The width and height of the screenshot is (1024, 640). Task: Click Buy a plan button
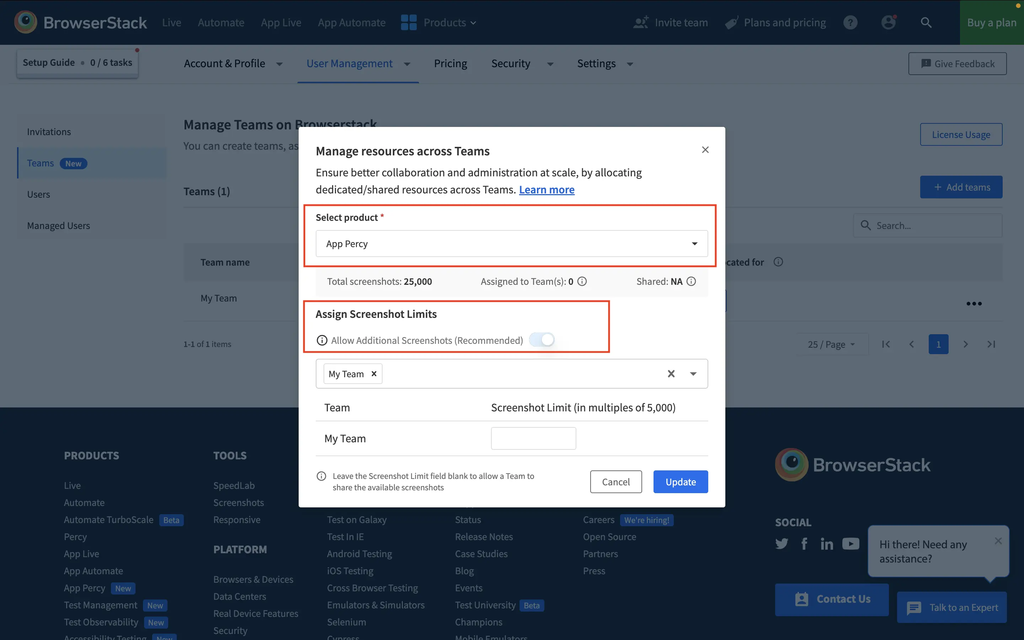991,22
